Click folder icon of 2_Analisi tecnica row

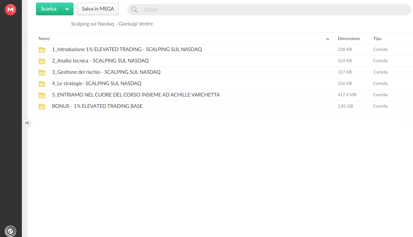(x=42, y=61)
